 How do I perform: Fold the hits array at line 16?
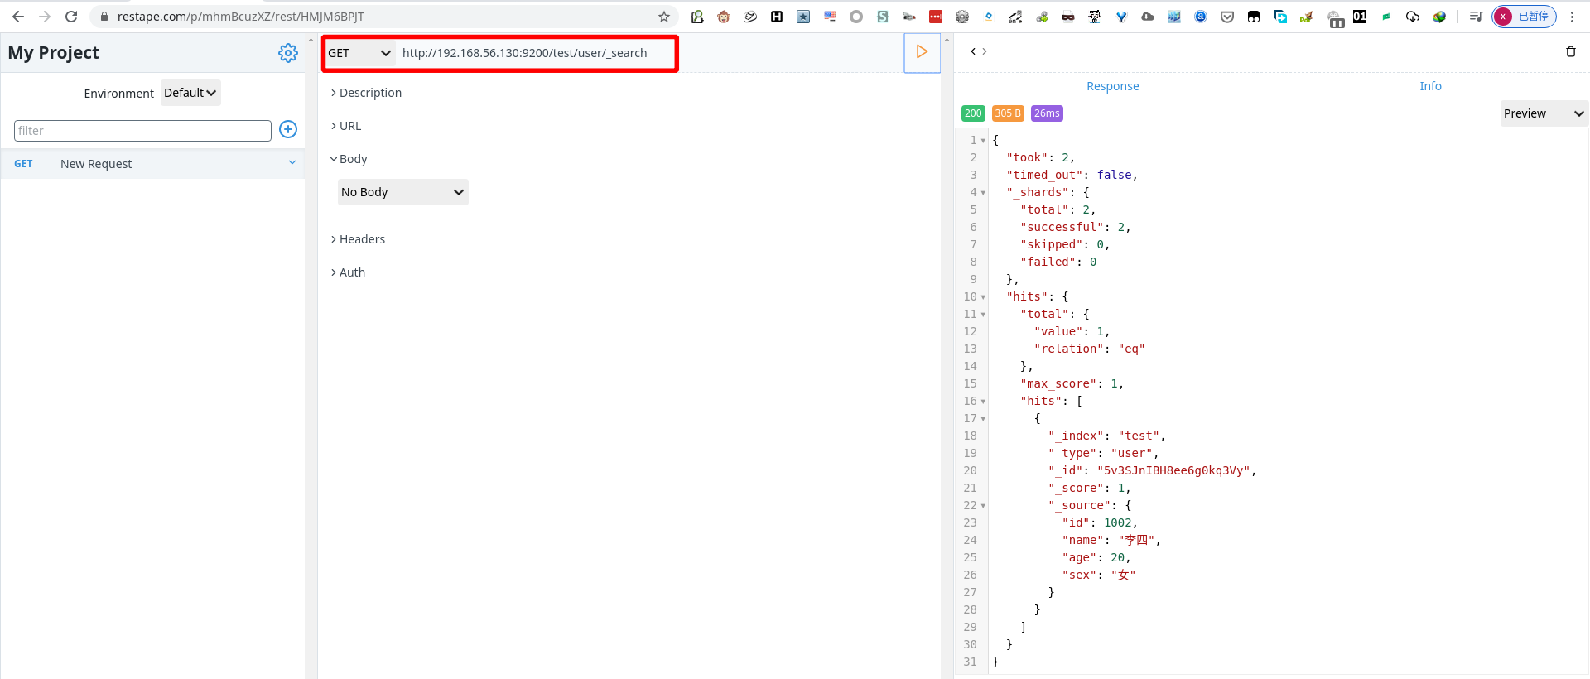coord(983,402)
